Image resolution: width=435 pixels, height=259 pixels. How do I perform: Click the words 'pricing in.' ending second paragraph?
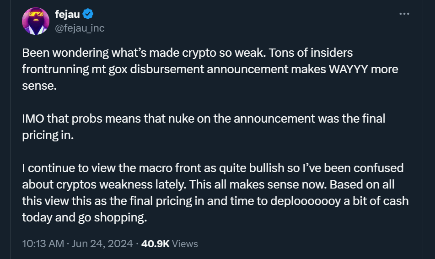[48, 135]
